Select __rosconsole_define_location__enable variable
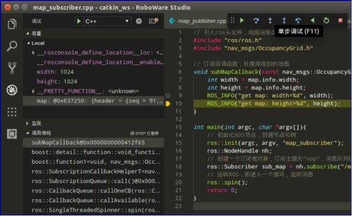352x216 pixels. (x=94, y=62)
